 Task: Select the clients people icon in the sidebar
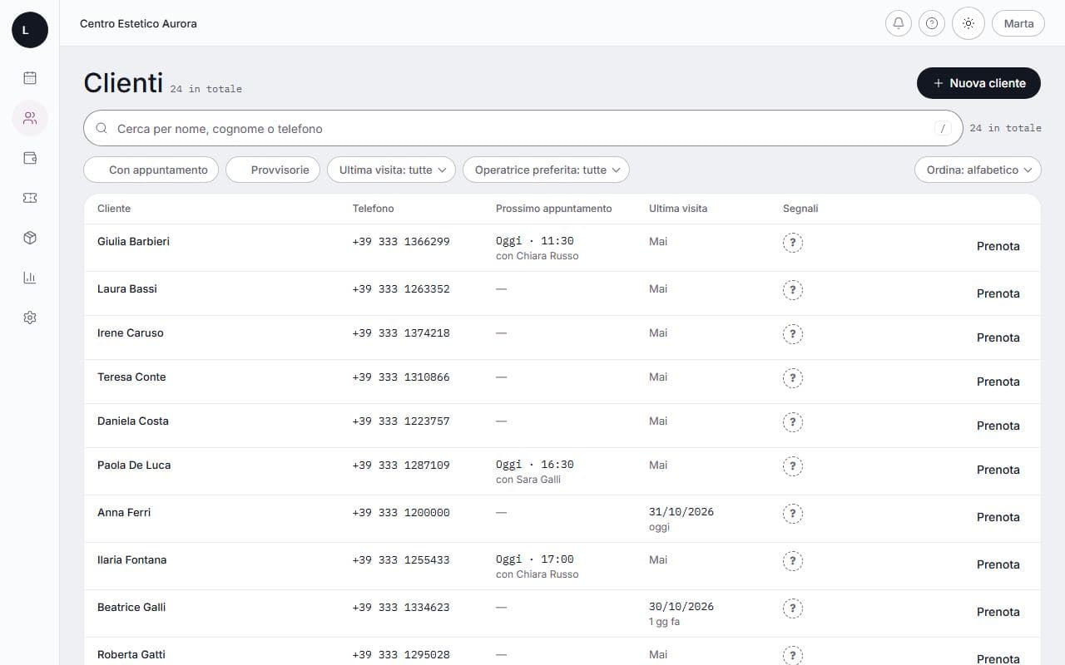click(x=30, y=118)
